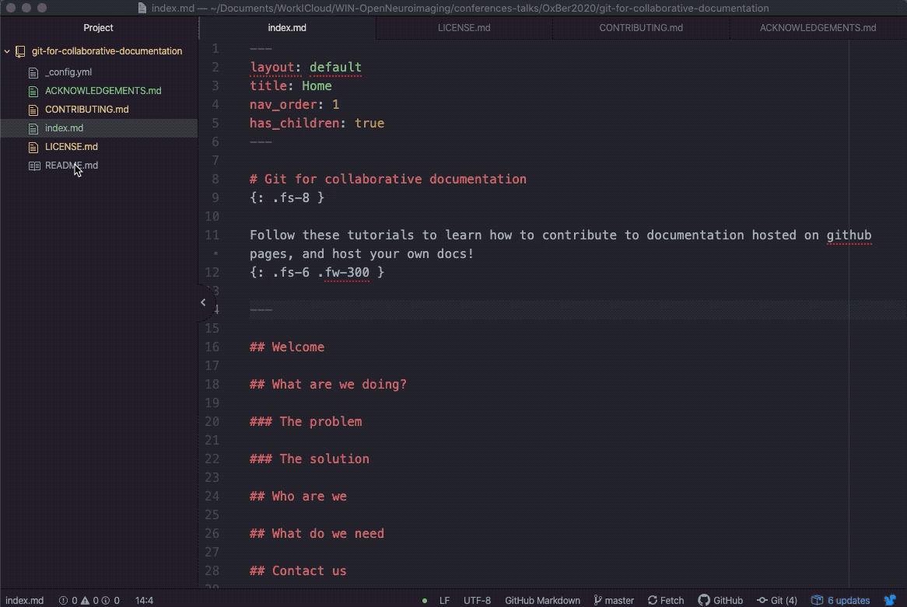This screenshot has width=907, height=607.
Task: Click the green healthy-state dot in status bar
Action: pos(424,600)
